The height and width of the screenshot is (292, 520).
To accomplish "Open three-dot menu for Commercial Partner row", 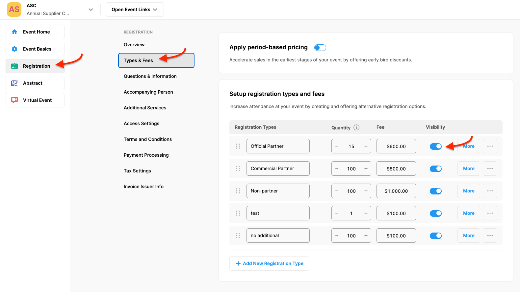I will pos(490,168).
